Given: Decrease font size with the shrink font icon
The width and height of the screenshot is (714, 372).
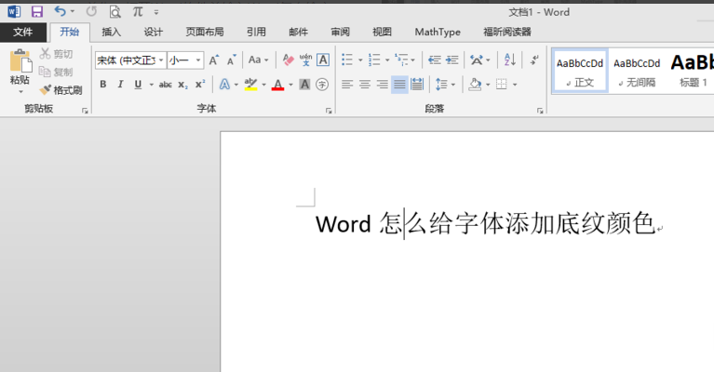Looking at the screenshot, I should [x=231, y=60].
